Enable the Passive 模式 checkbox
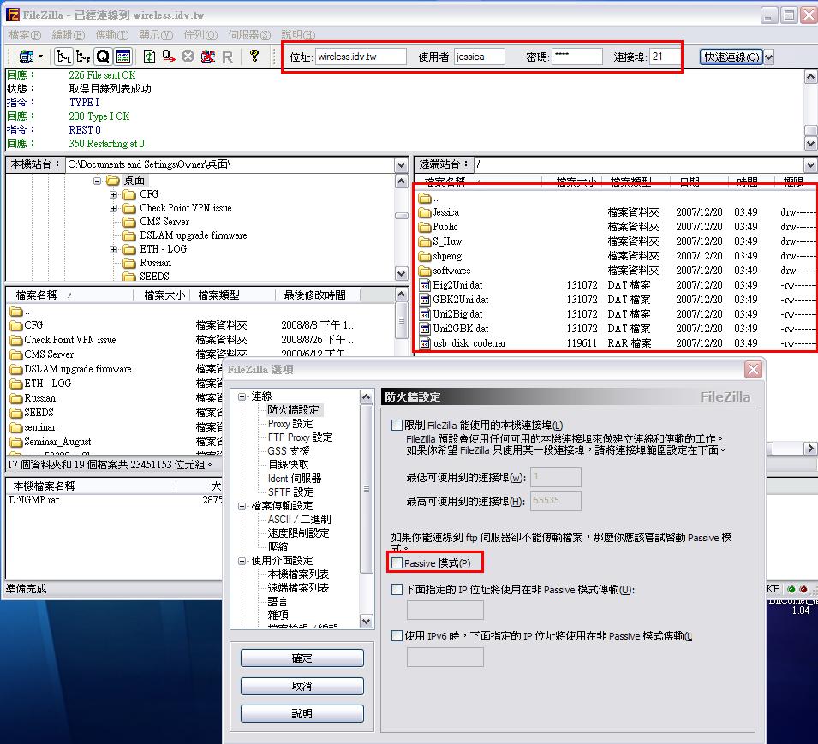 [x=397, y=562]
